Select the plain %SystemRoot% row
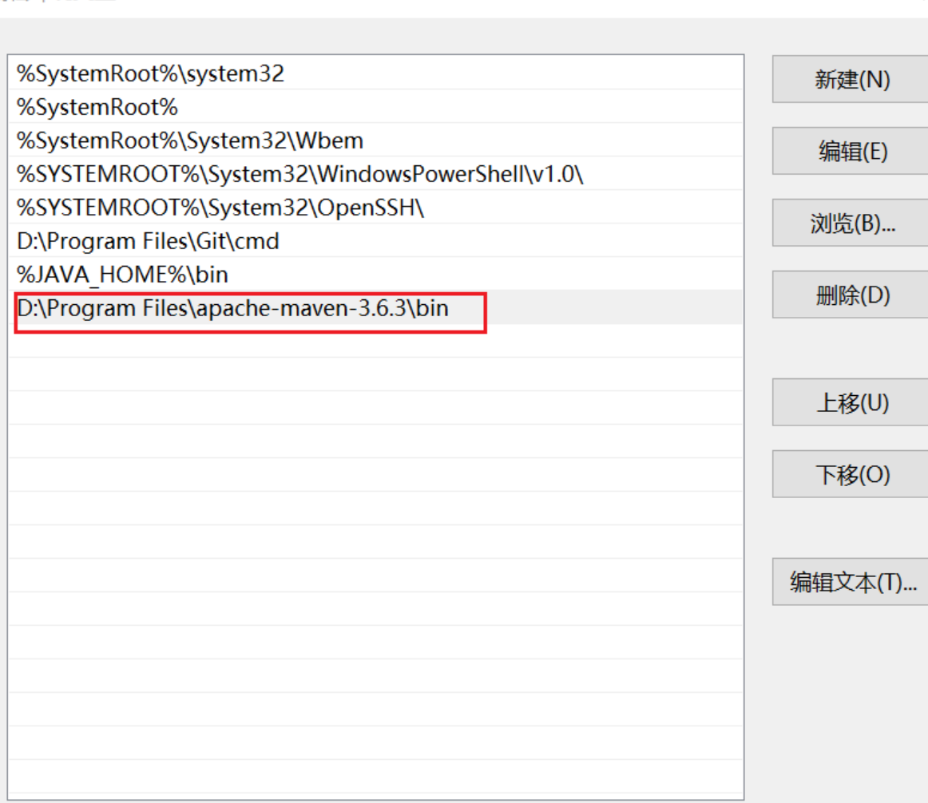 (376, 107)
